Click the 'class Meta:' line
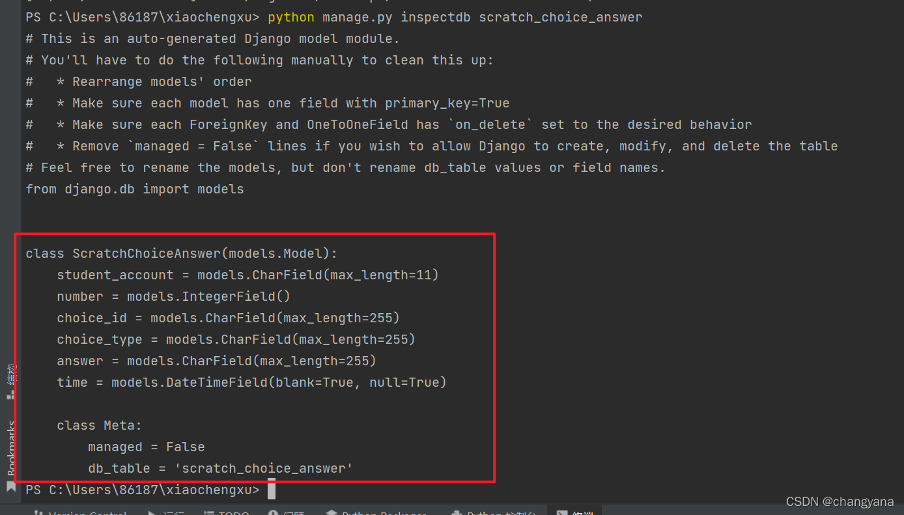 click(x=99, y=425)
